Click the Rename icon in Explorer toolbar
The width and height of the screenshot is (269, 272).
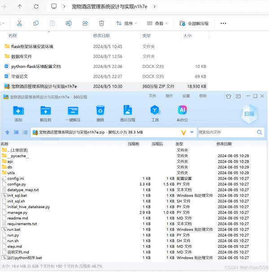69,23
